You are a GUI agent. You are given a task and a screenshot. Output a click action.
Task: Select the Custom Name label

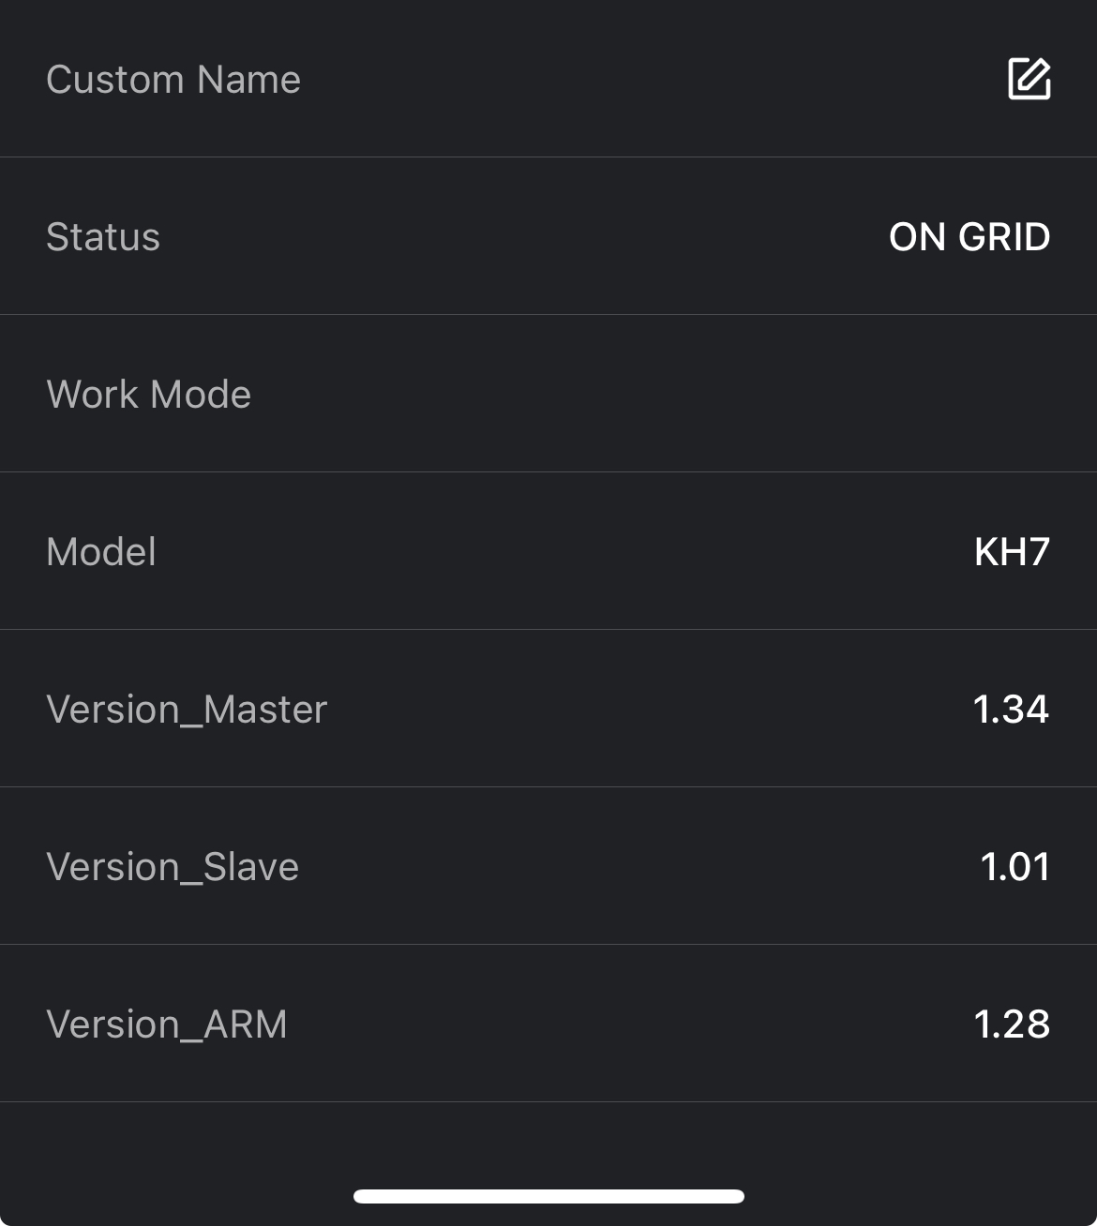tap(173, 80)
